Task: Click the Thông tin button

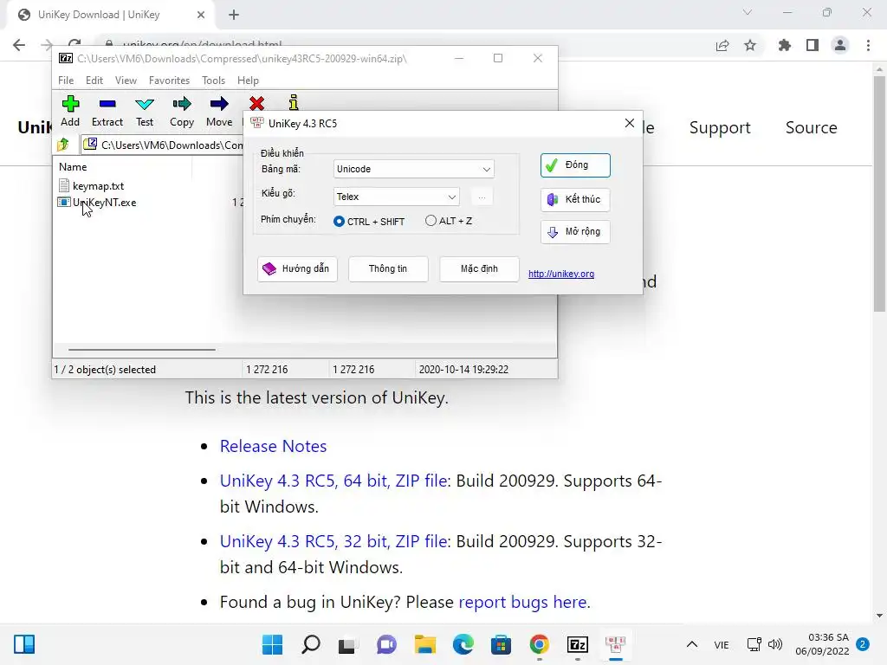Action: tap(388, 268)
